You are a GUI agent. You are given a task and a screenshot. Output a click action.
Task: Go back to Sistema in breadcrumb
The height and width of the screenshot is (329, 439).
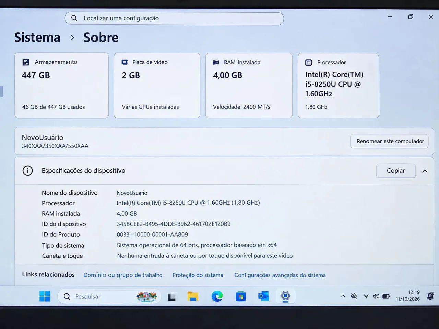(x=37, y=37)
